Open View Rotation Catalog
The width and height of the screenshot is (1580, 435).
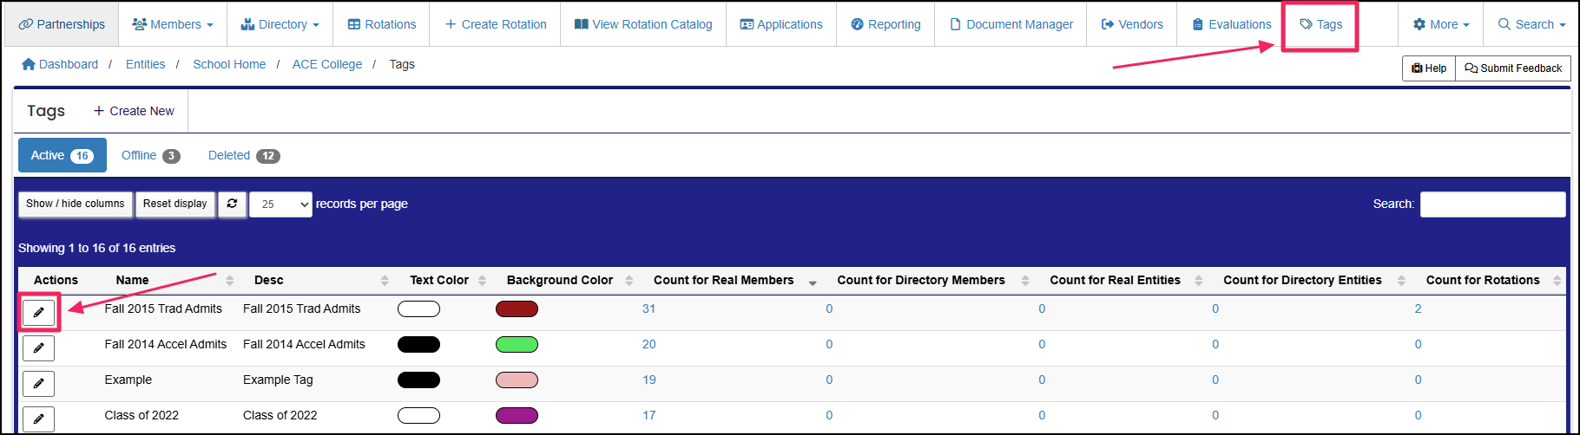pos(643,24)
